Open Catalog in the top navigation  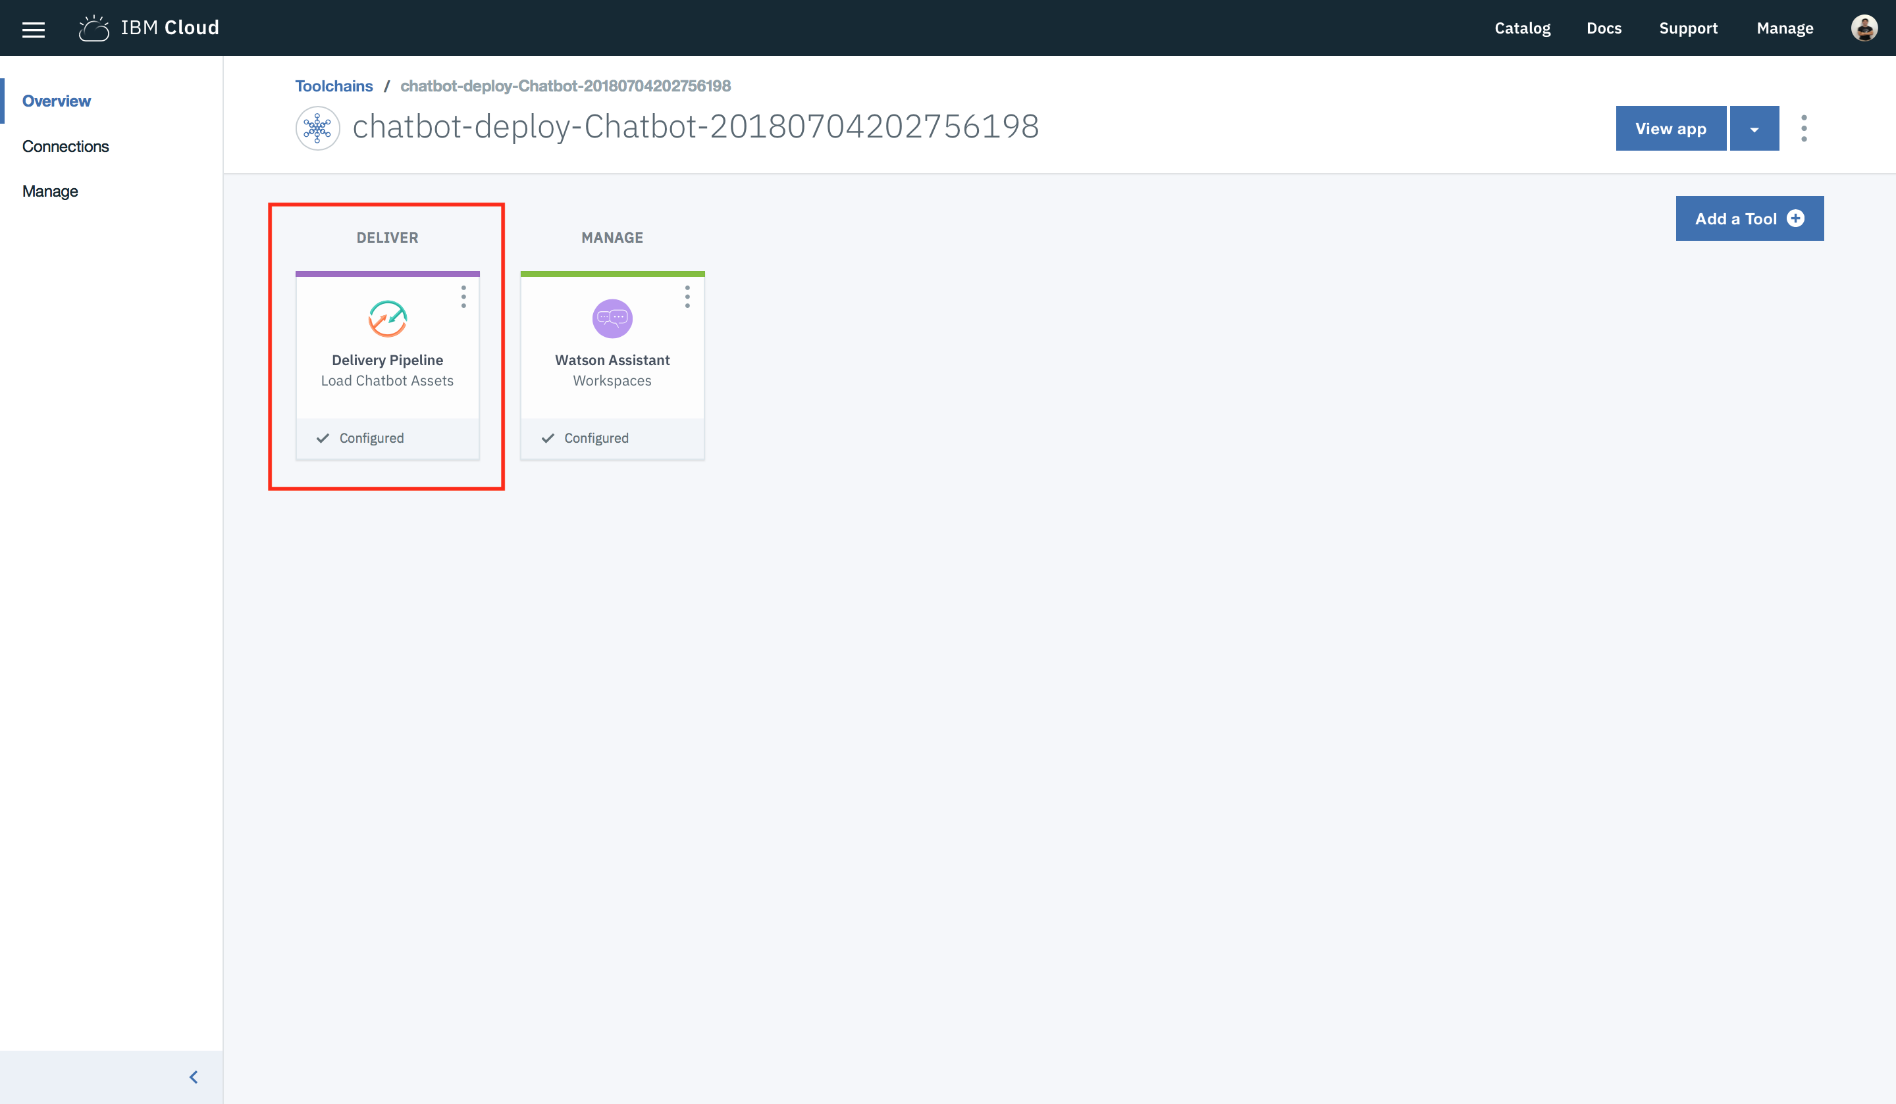point(1522,28)
